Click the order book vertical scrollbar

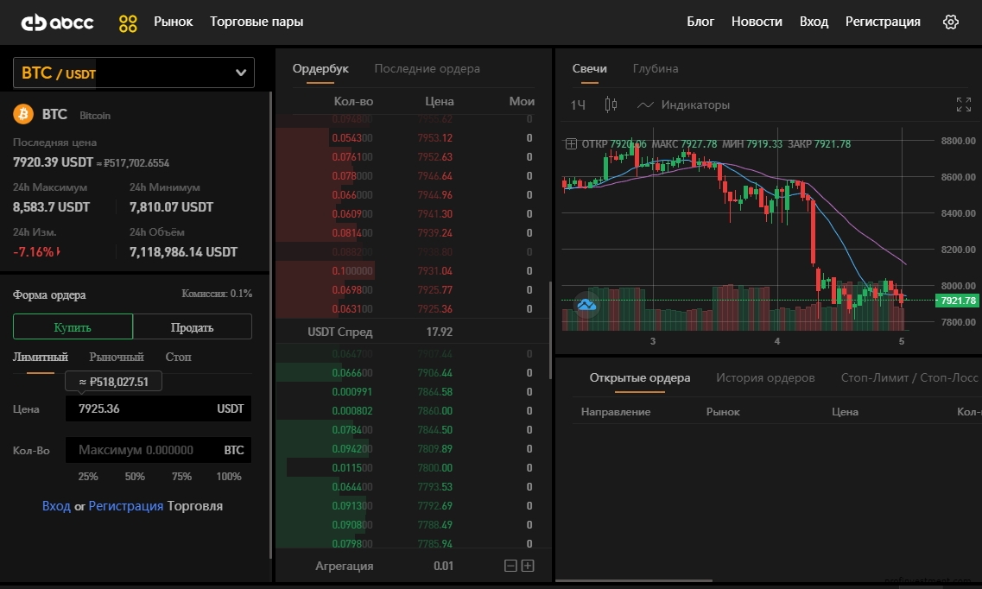point(550,330)
